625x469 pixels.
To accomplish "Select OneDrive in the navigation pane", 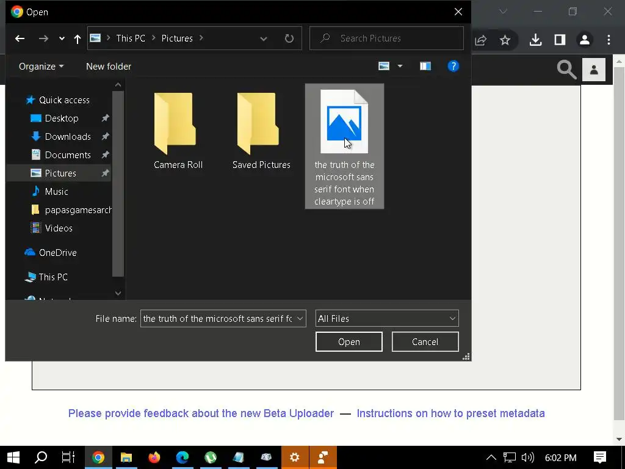I will point(58,253).
